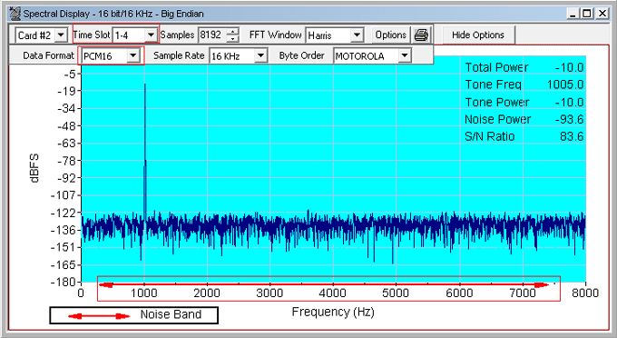This screenshot has width=617, height=338.
Task: Click the Tone Freq readout value
Action: (565, 84)
